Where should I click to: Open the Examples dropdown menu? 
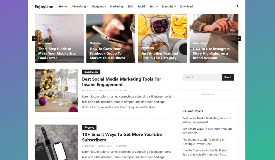(169, 6)
